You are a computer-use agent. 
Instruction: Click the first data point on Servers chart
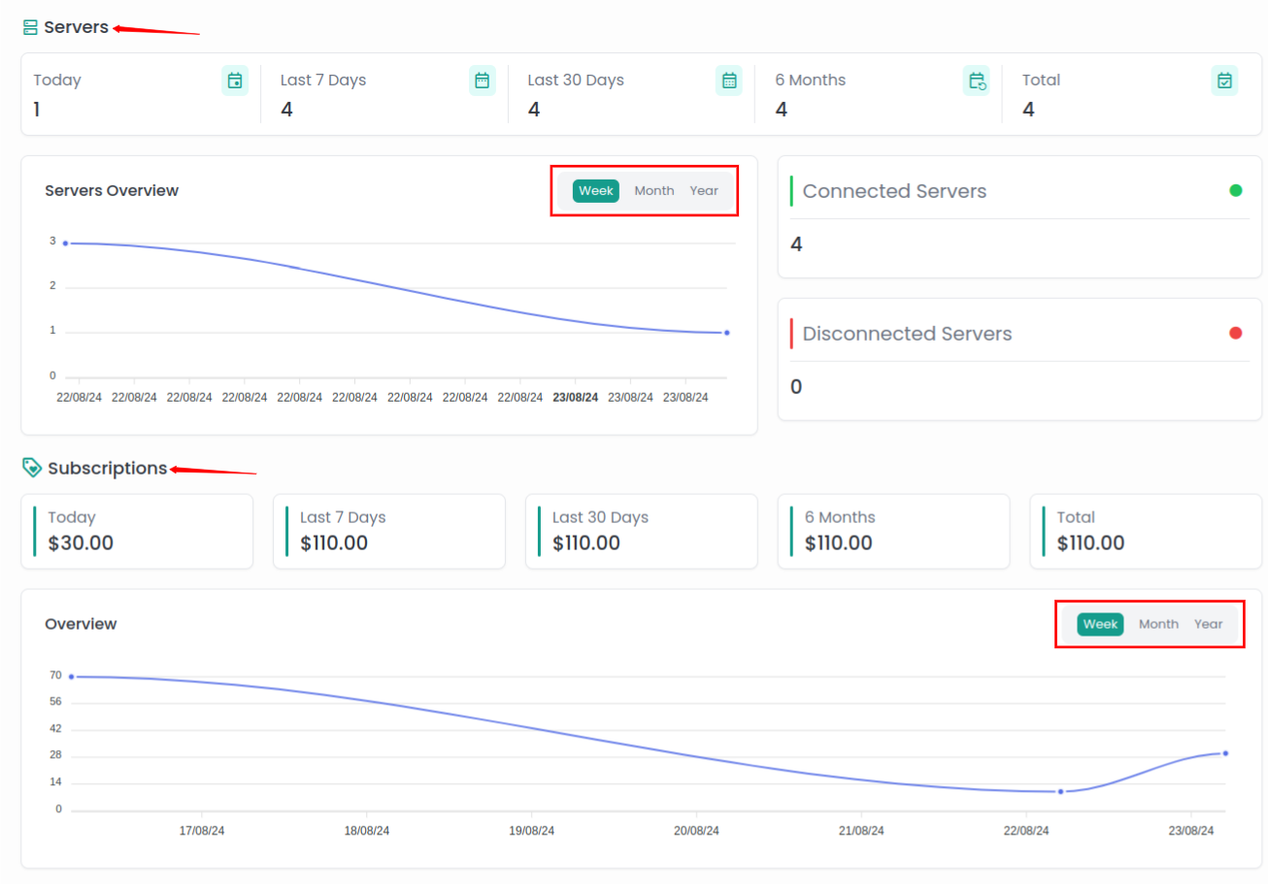coord(66,243)
